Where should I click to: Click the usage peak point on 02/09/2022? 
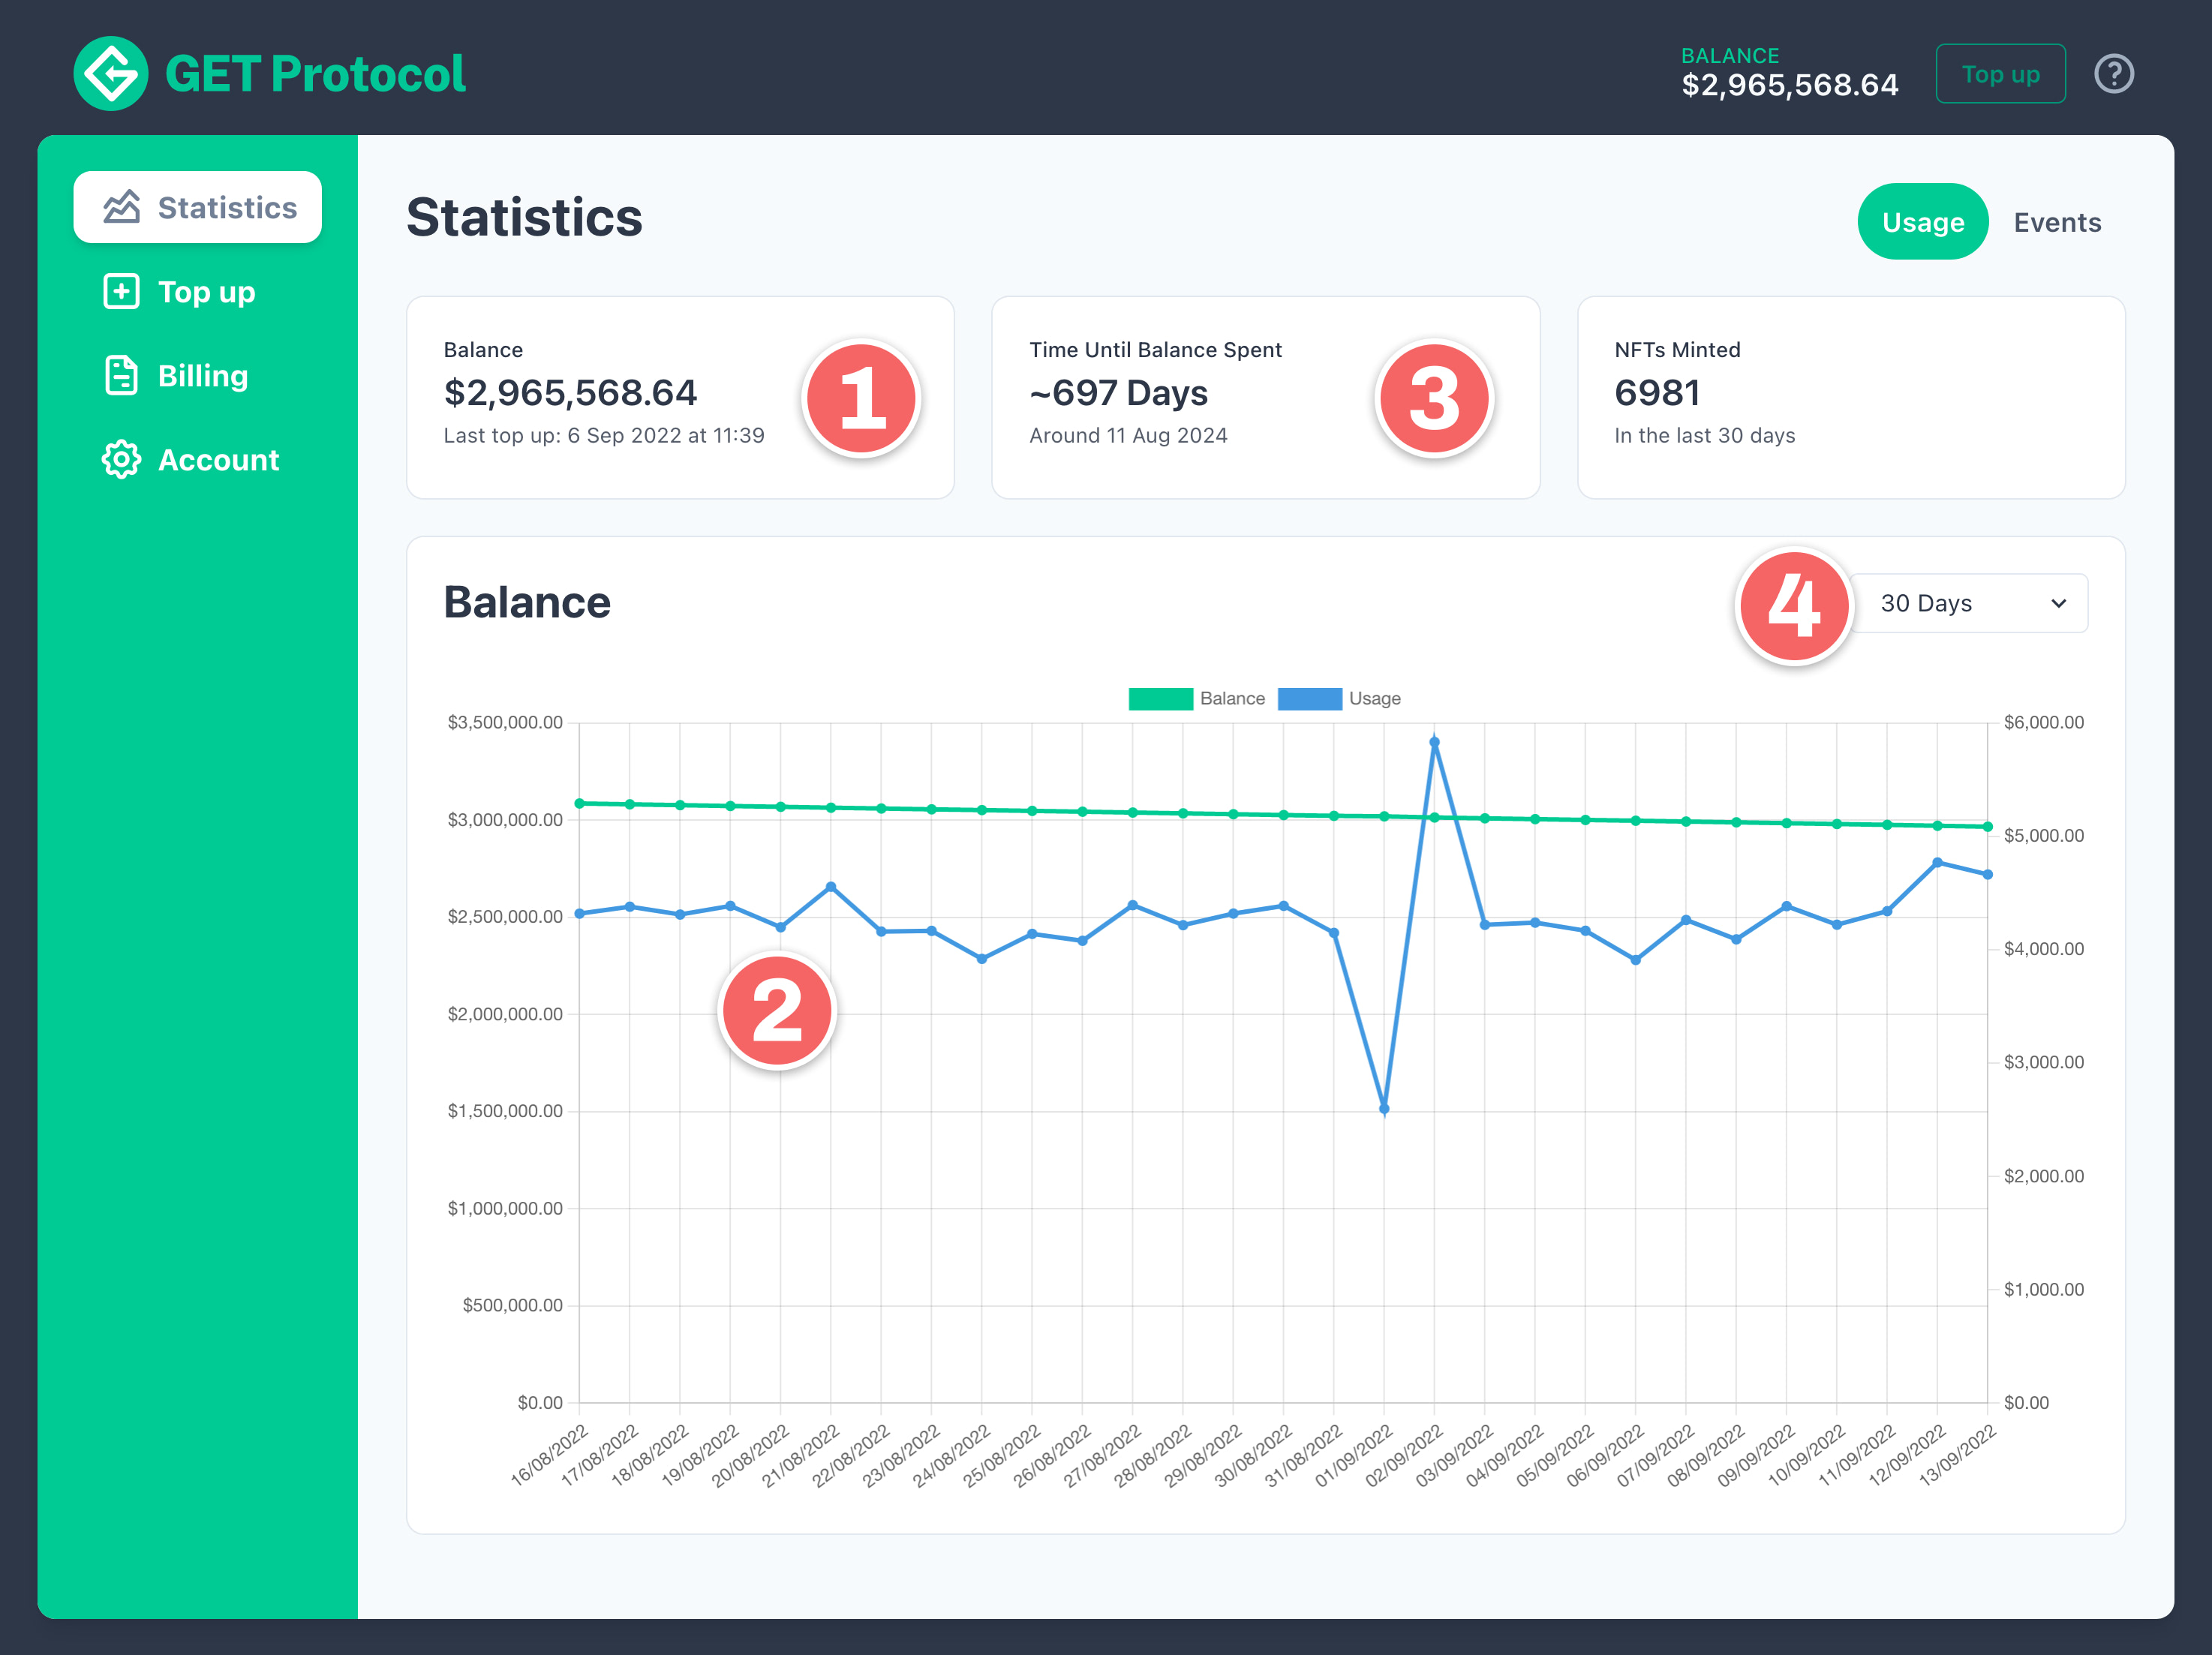tap(1434, 742)
